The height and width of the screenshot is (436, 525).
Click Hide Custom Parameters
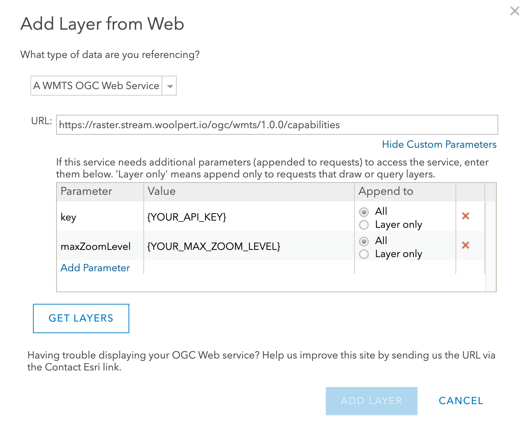point(439,144)
